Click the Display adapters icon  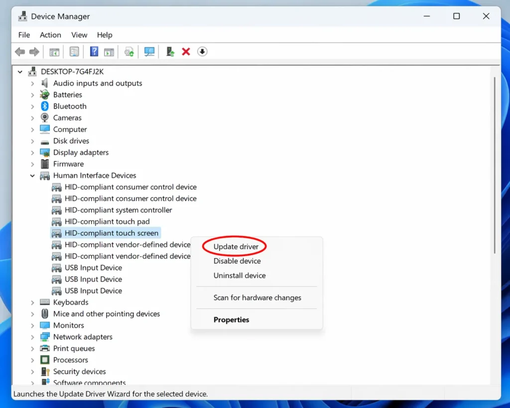pyautogui.click(x=44, y=152)
